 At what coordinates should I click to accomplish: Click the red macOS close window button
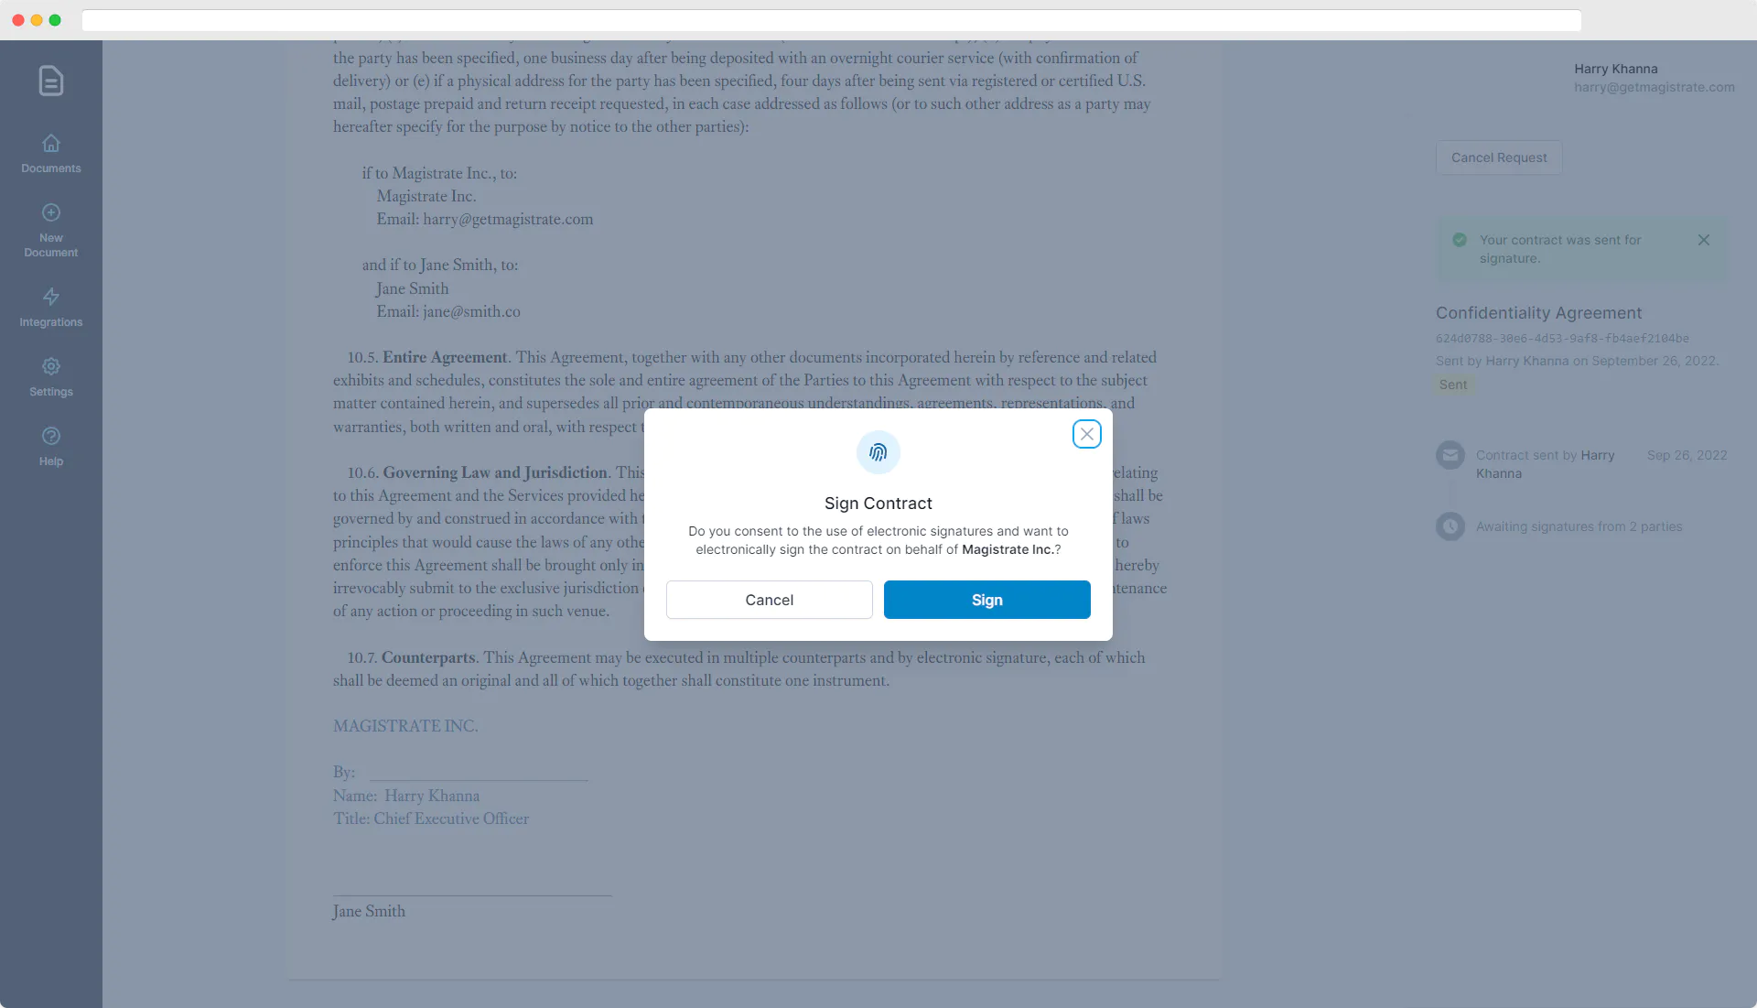pos(18,20)
